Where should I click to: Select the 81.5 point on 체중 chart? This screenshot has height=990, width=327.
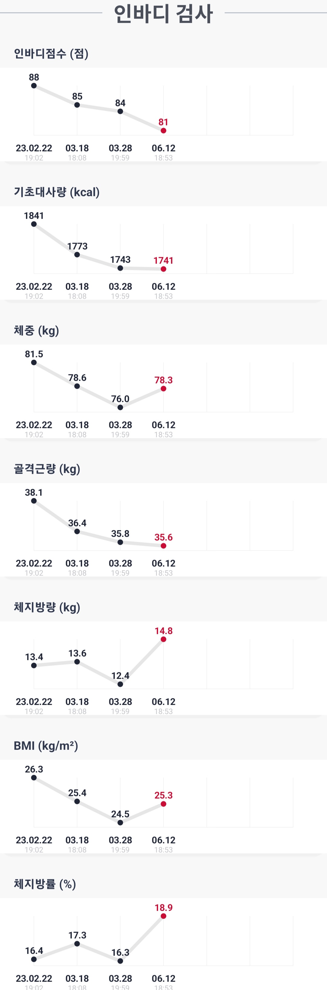point(34,363)
